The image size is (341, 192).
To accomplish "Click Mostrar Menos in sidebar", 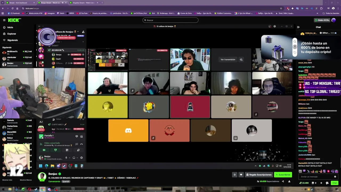I will tap(26, 180).
